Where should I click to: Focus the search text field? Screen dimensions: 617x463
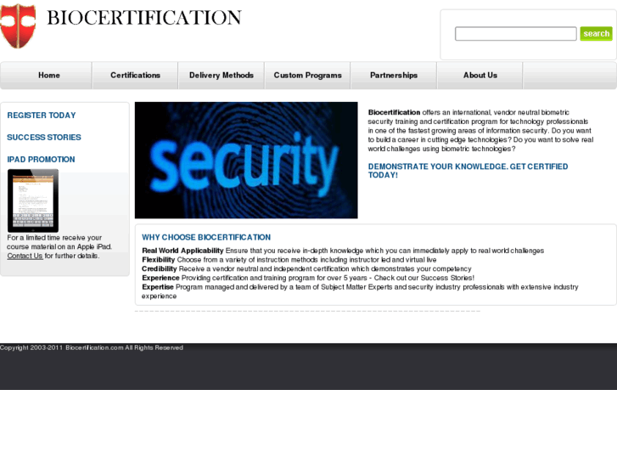(515, 33)
